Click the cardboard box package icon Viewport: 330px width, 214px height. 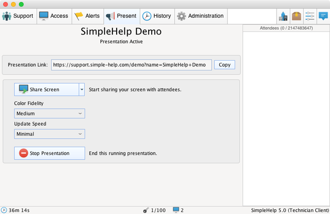(297, 16)
